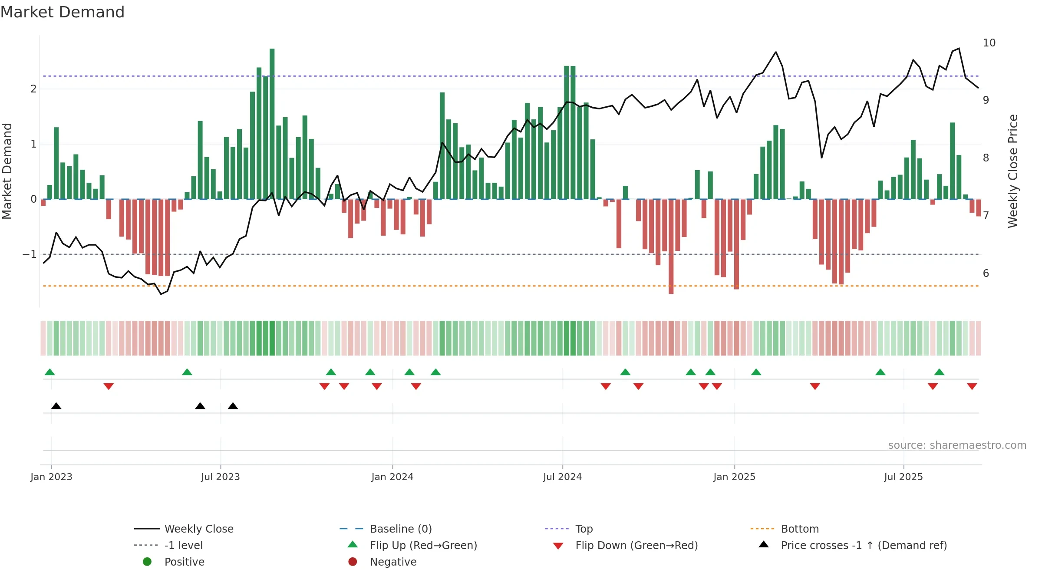This screenshot has width=1042, height=586.
Task: Click the first green flip-up marker at Jan 2023
Action: pyautogui.click(x=50, y=372)
